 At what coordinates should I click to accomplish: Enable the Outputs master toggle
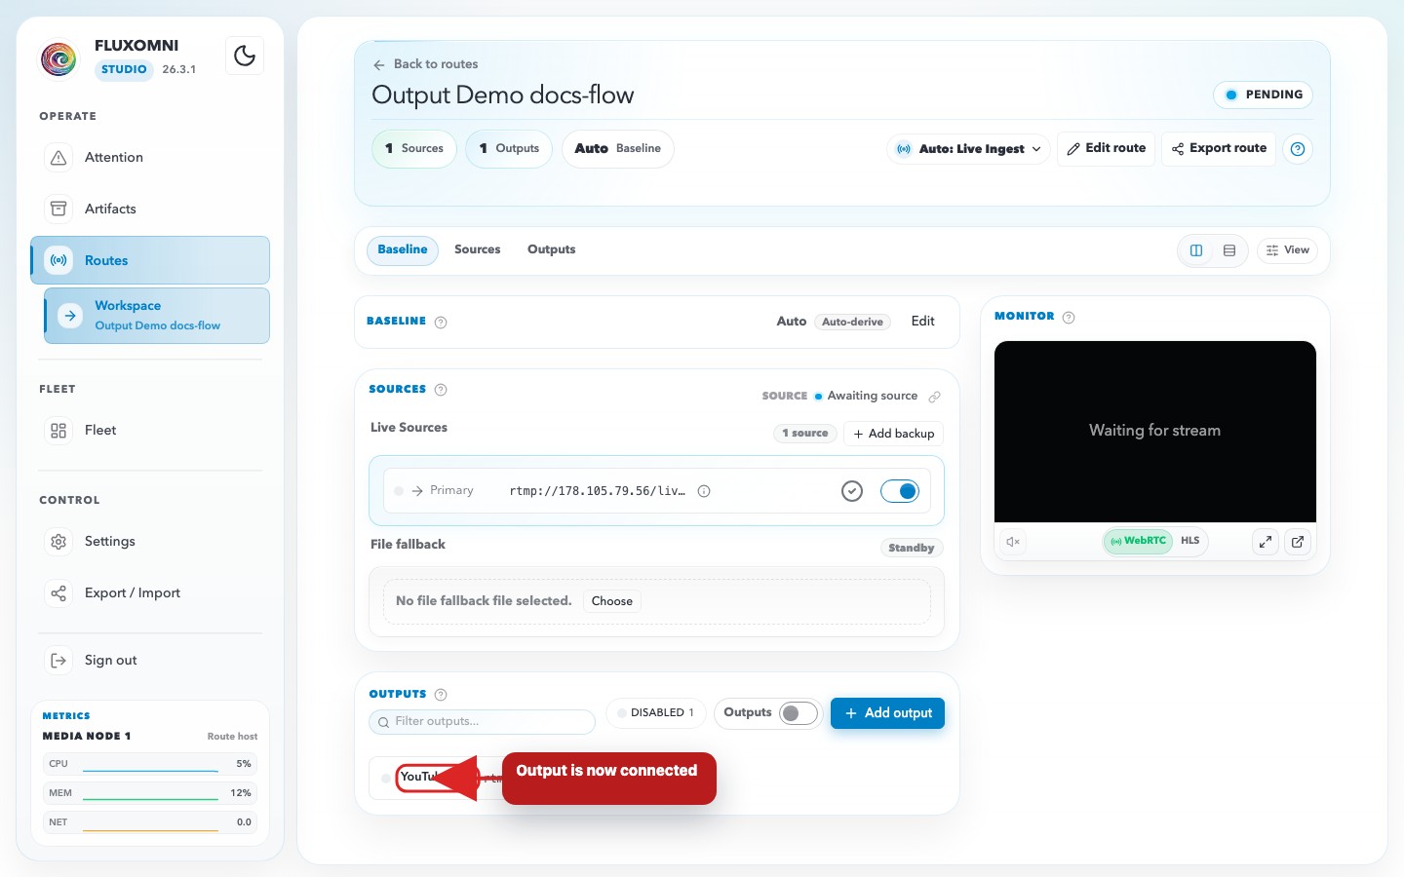[798, 713]
